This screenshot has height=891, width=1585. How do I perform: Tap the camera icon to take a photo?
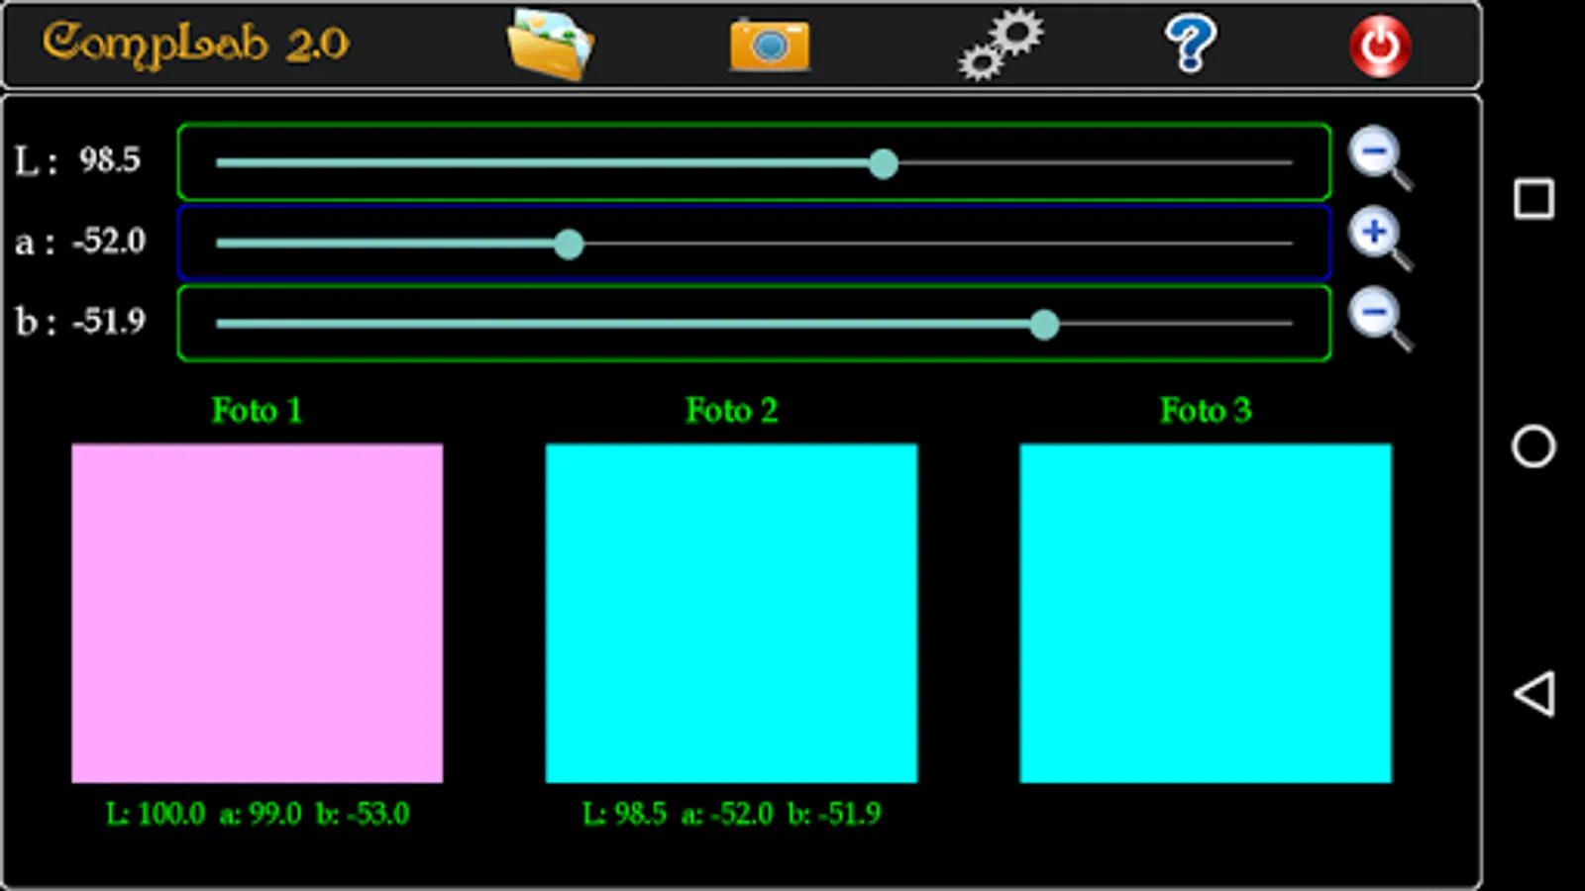(x=770, y=45)
